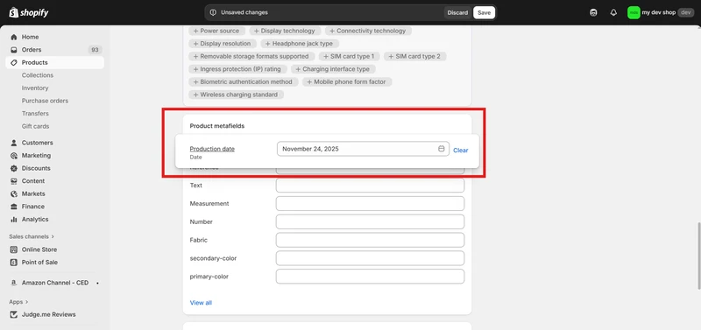Image resolution: width=701 pixels, height=330 pixels.
Task: Open Products in sidebar
Action: click(x=54, y=62)
